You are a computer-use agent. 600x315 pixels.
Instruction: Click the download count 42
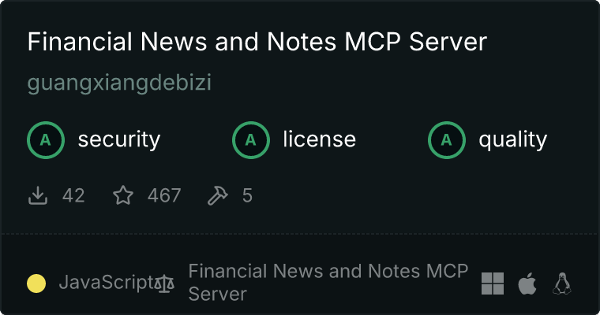click(73, 196)
